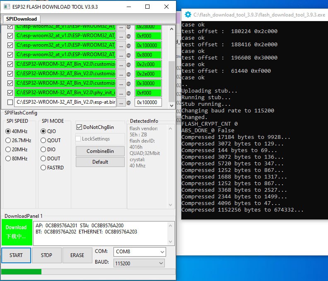
Task: Click the 0x30000 offset field
Action: (148, 83)
